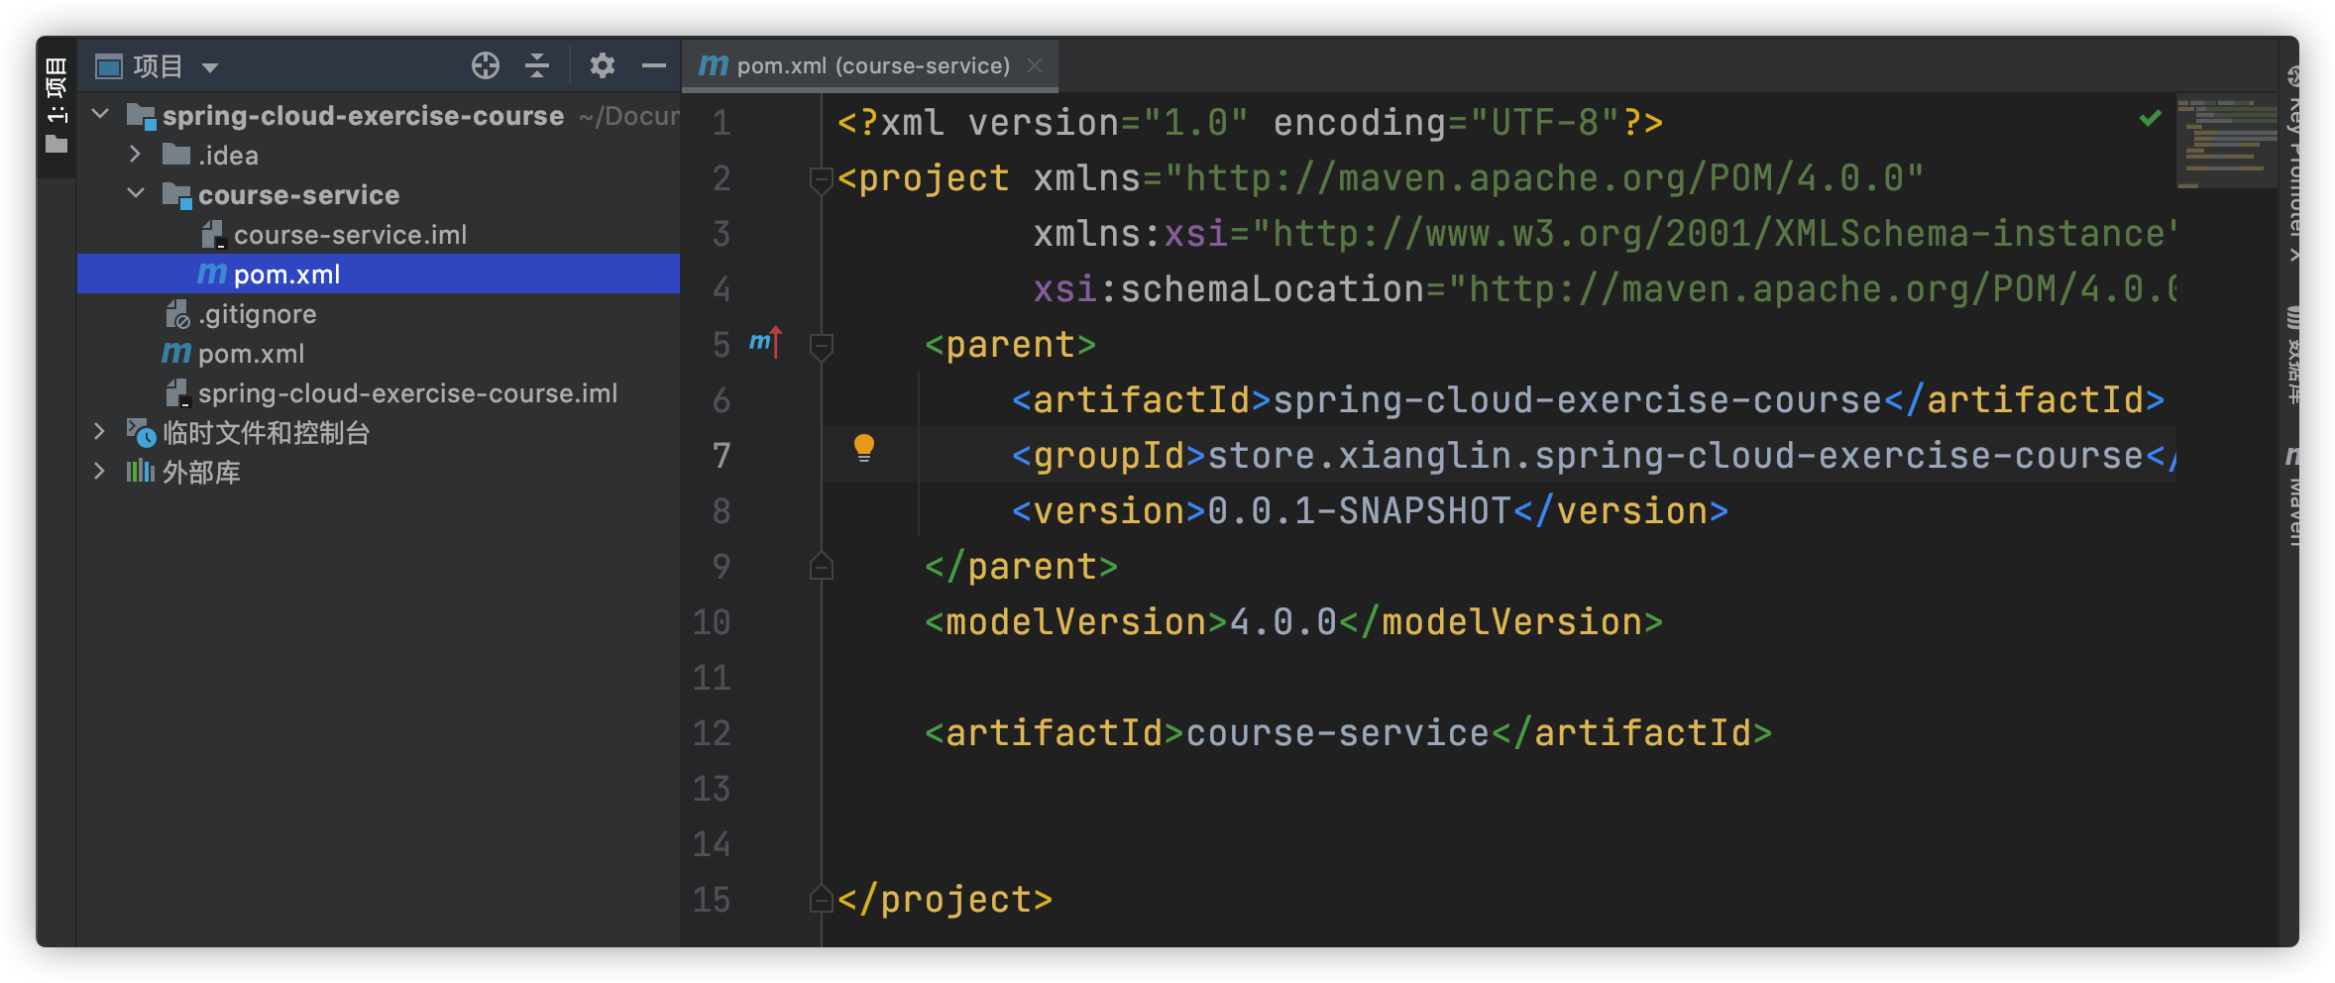Click the course-service.iml file icon
The image size is (2335, 983).
213,235
